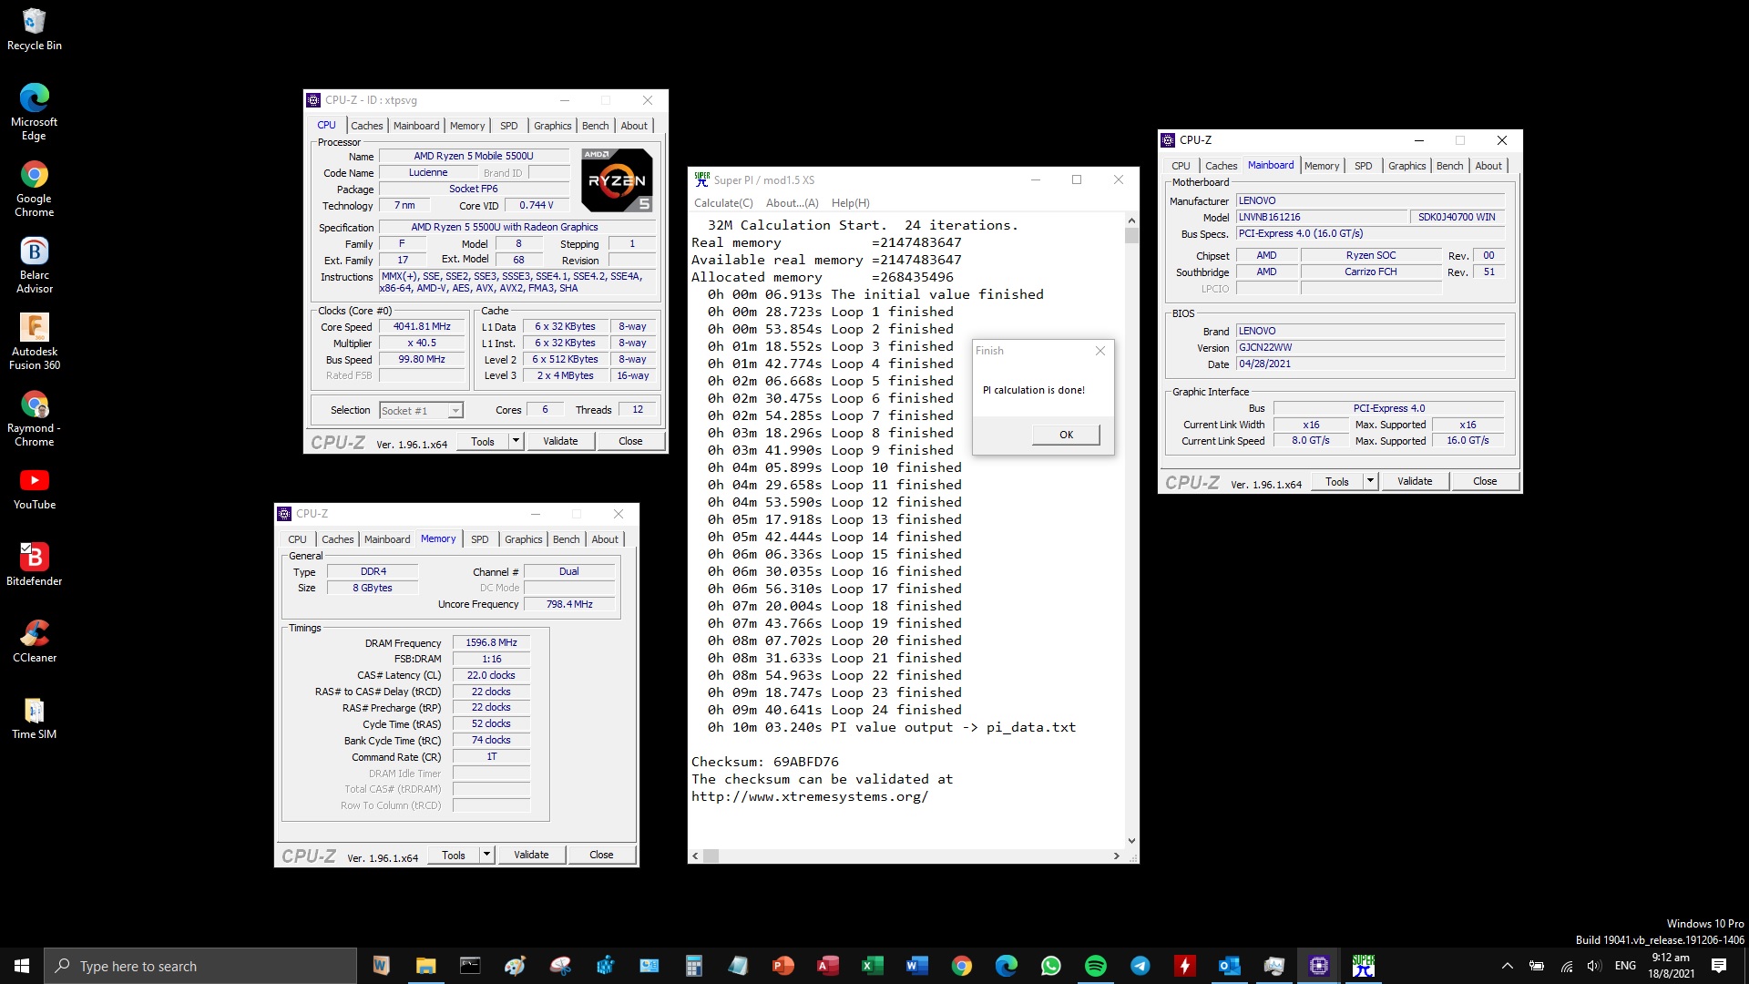Open Autodesk Fusion 360 desktop shortcut
This screenshot has width=1749, height=984.
34,342
